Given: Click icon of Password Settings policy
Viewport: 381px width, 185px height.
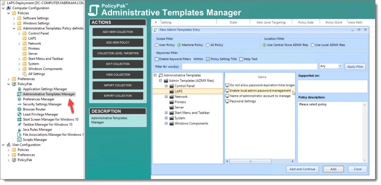Looking at the screenshot, I should point(227,101).
